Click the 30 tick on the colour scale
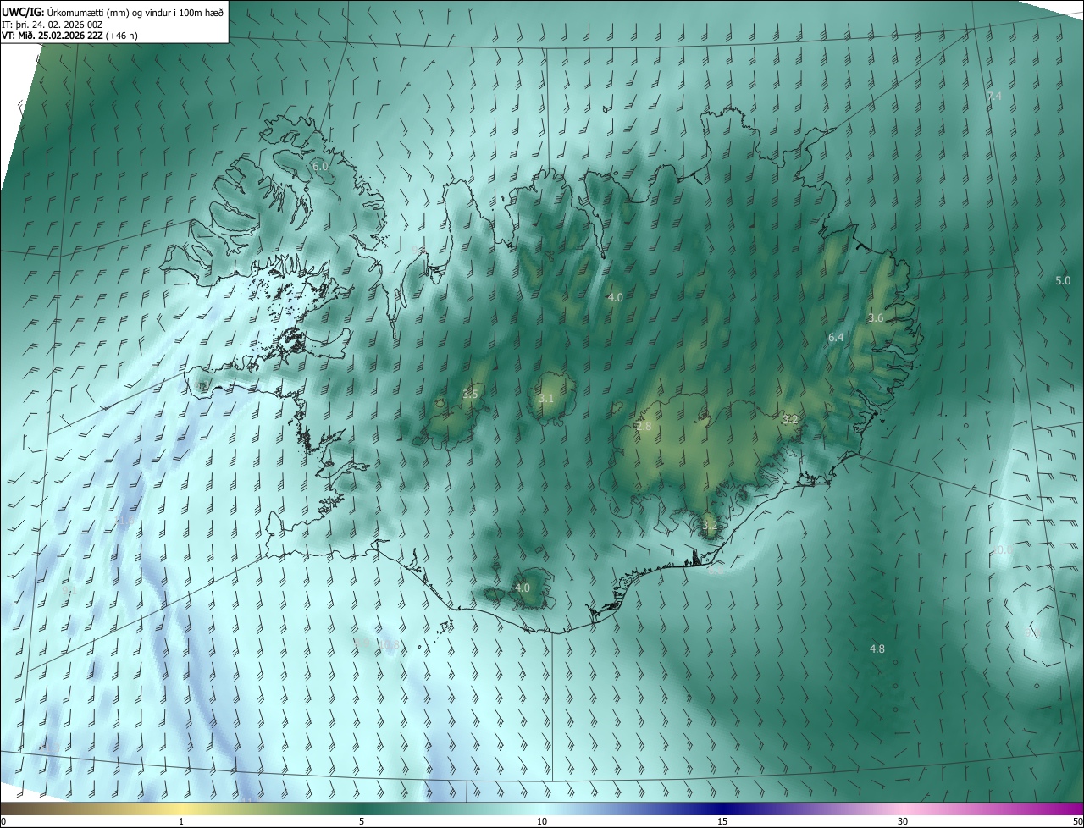Screen dimensions: 1084x828 [x=903, y=822]
